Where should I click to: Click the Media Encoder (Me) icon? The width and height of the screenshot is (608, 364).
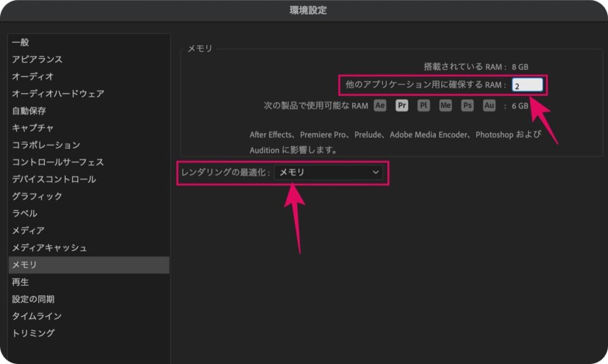click(x=445, y=106)
